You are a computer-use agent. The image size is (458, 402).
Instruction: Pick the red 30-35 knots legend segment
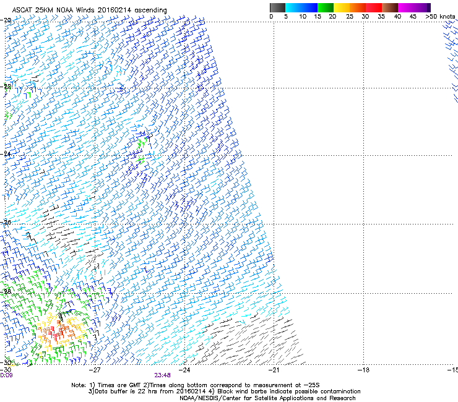point(374,7)
